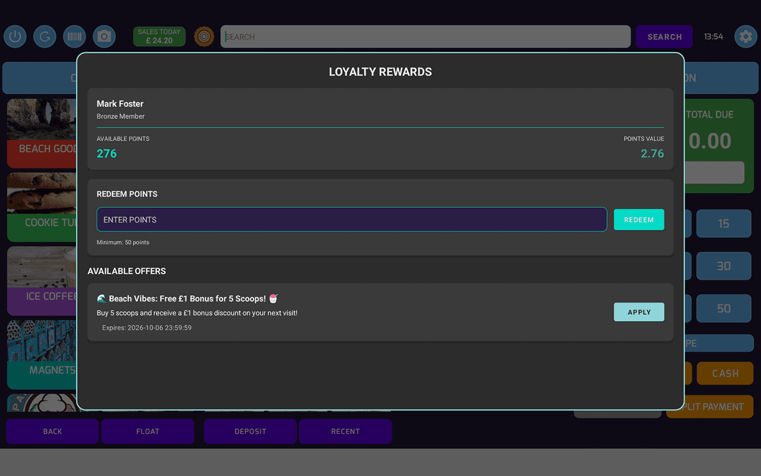Open the Cookie category tile
761x476 pixels.
pyautogui.click(x=42, y=207)
